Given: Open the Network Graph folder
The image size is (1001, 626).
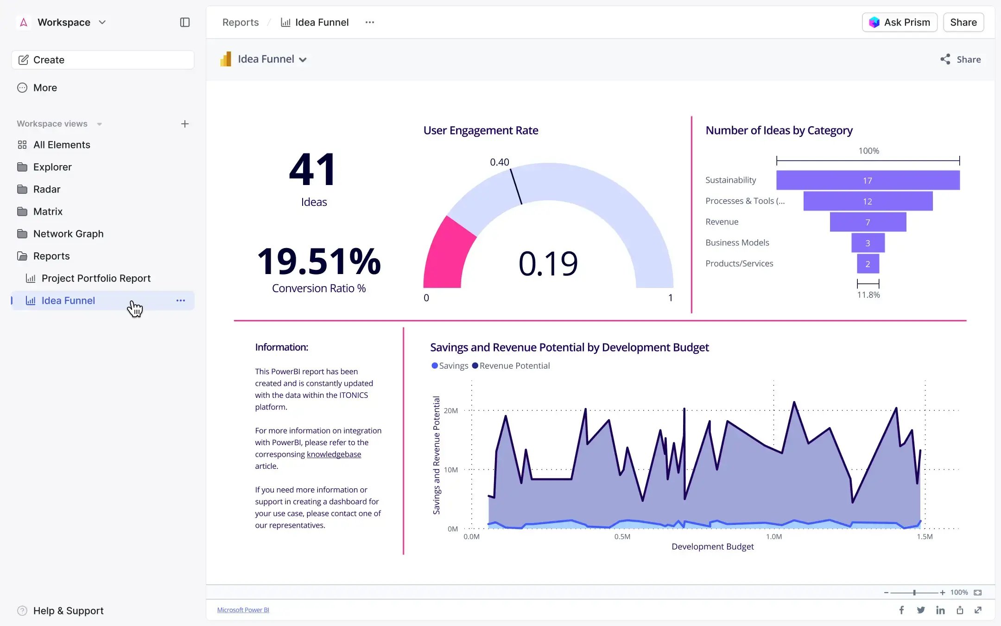Looking at the screenshot, I should (x=60, y=234).
